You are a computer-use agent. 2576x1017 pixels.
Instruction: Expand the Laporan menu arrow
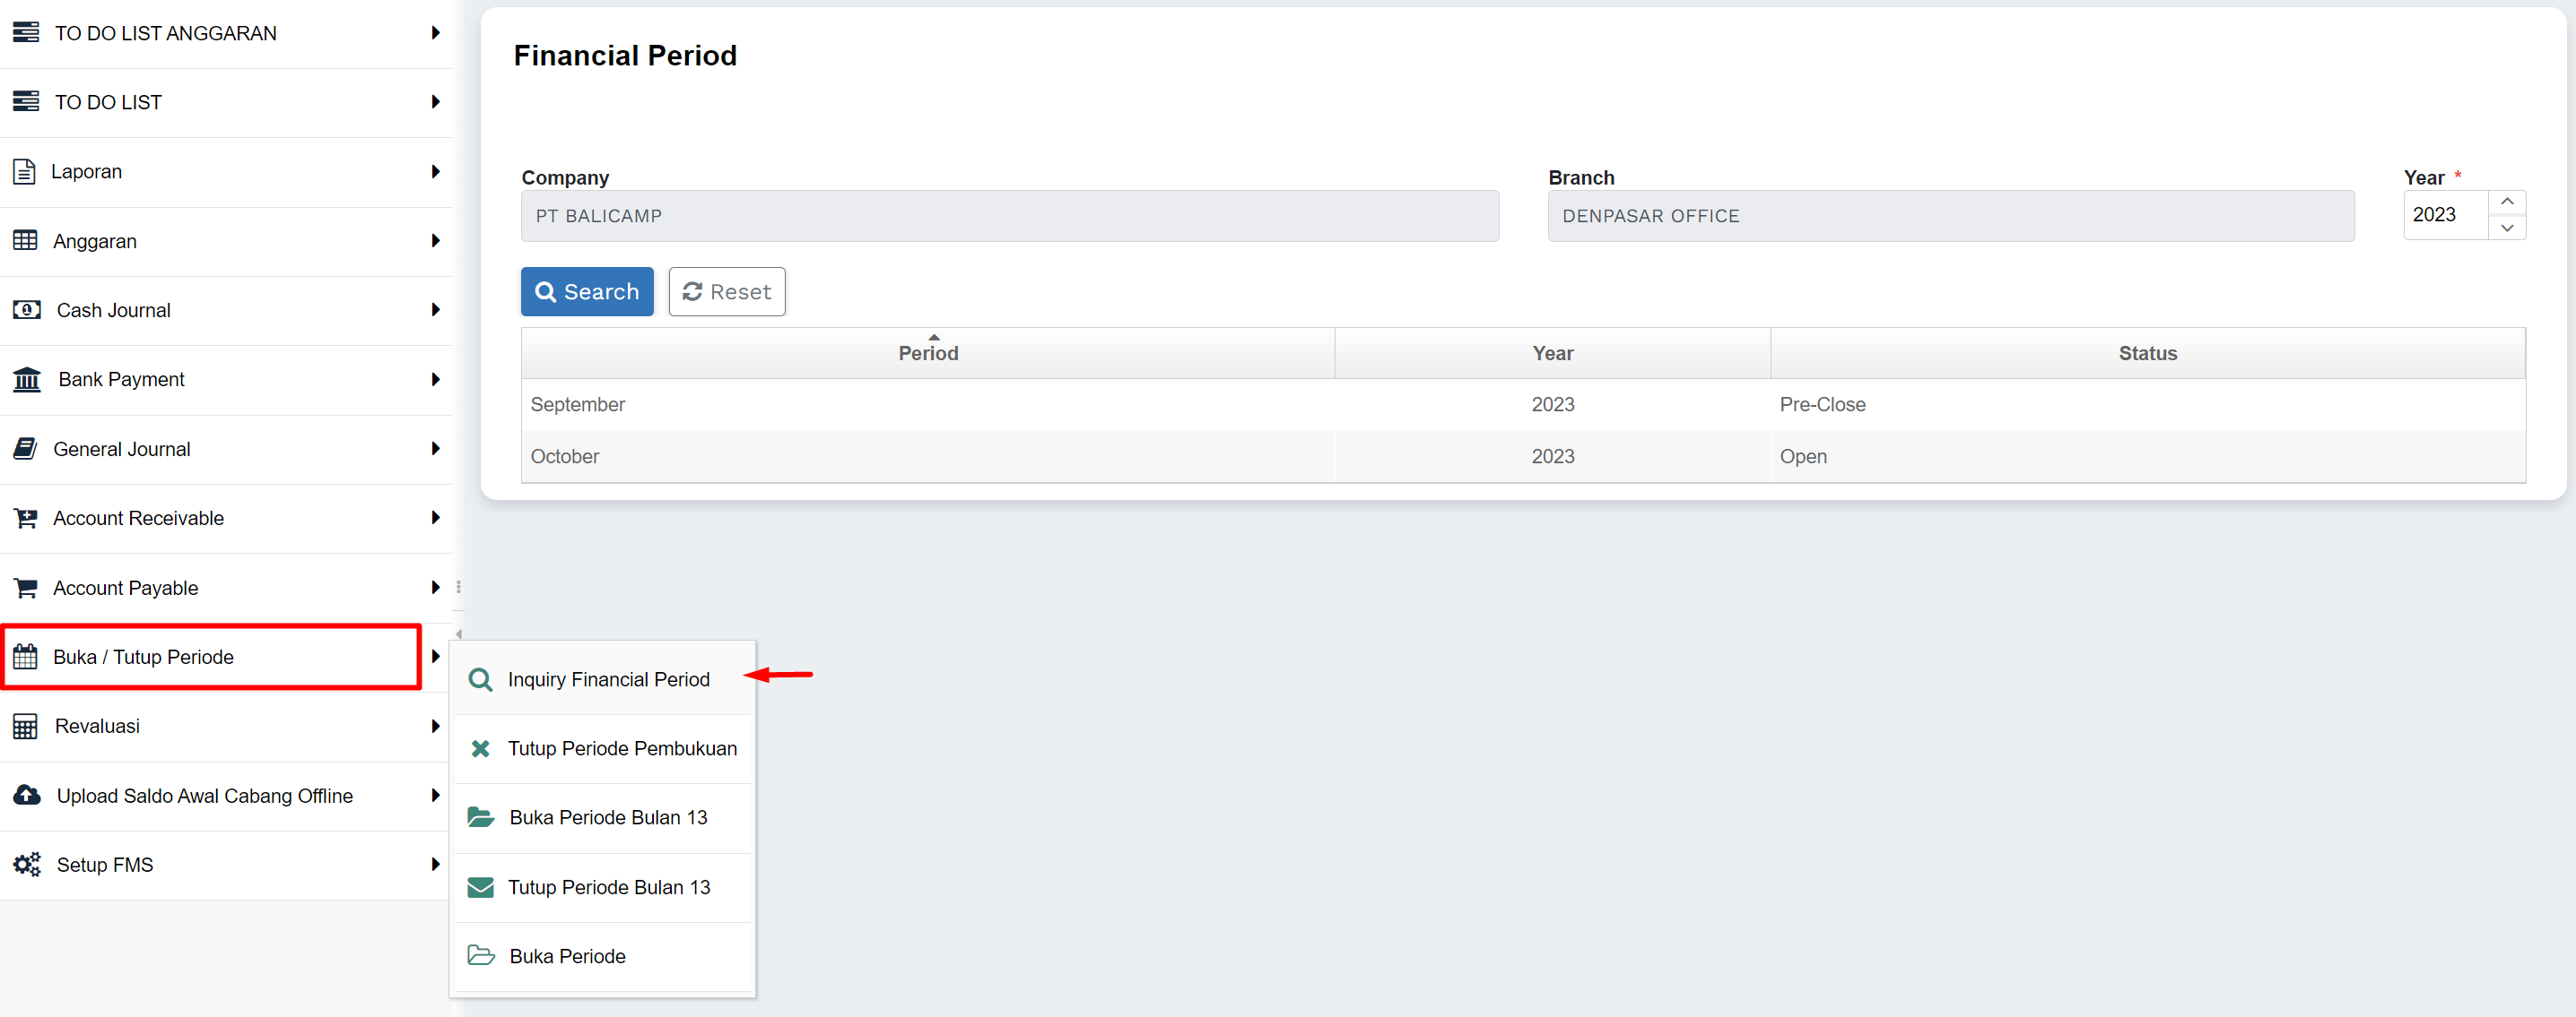pos(435,172)
